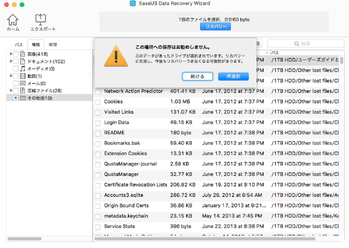Viewport: 349px width, 248px height.
Task: Switch to the 種類 tab
Action: click(x=35, y=45)
